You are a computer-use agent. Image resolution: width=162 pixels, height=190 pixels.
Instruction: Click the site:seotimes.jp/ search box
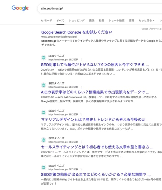point(100,9)
